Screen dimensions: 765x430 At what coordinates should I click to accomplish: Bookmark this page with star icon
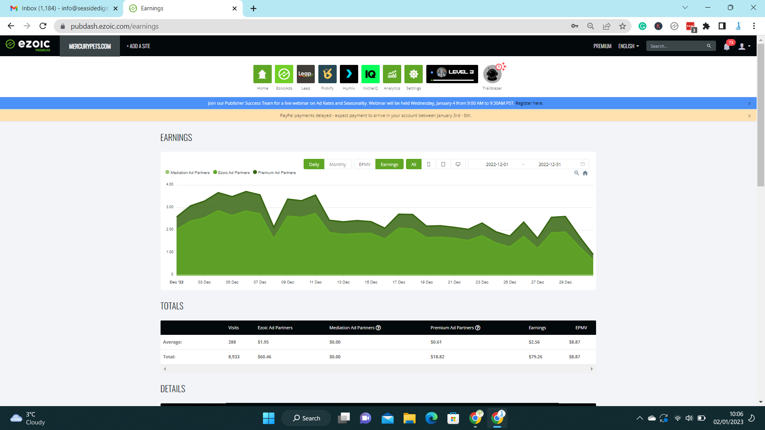tap(622, 26)
